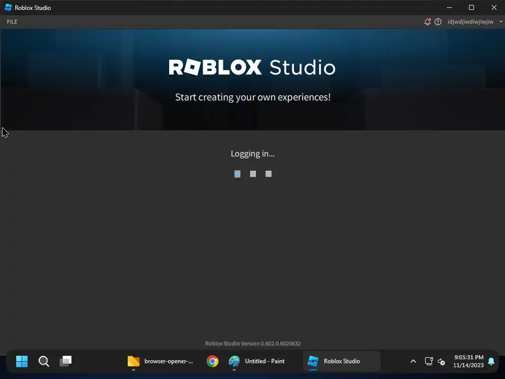The image size is (505, 379).
Task: Open the Windows notification center bell
Action: [x=491, y=361]
